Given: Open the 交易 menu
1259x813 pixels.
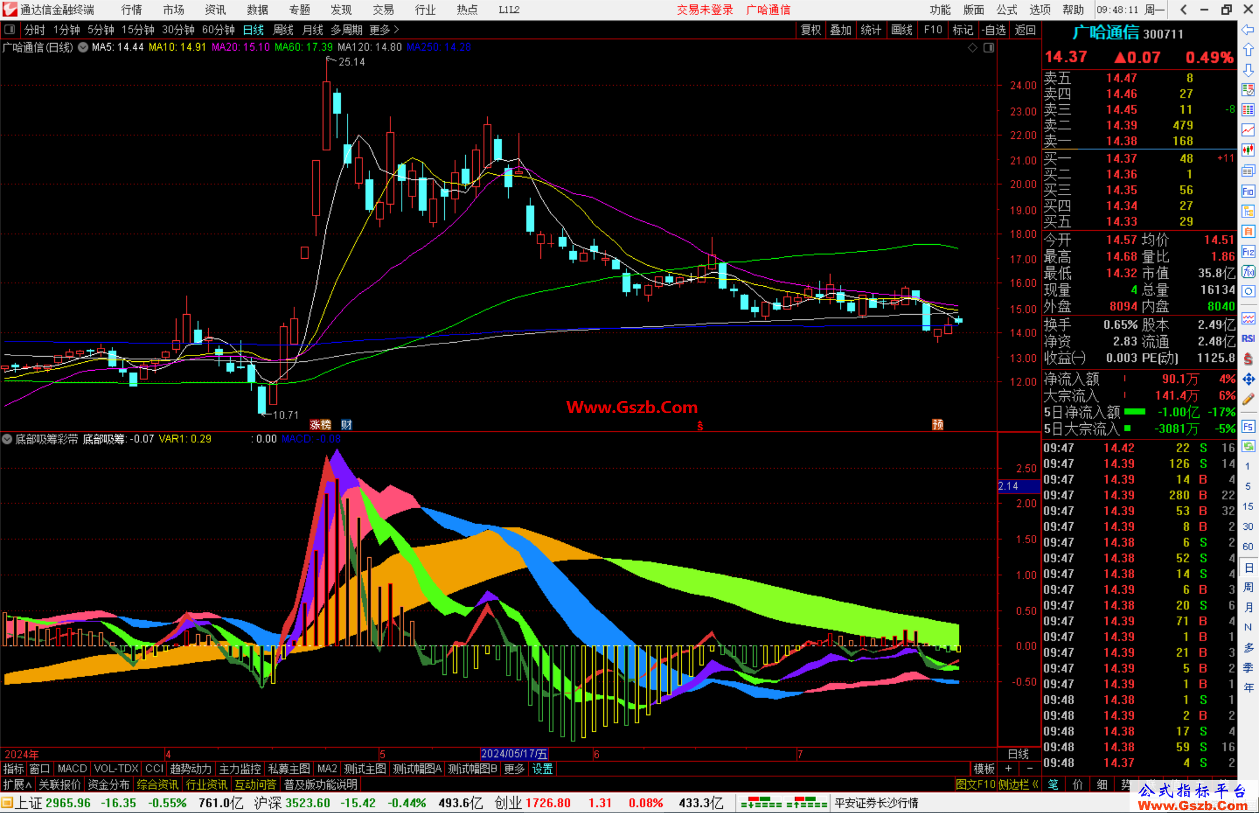Looking at the screenshot, I should pos(383,10).
